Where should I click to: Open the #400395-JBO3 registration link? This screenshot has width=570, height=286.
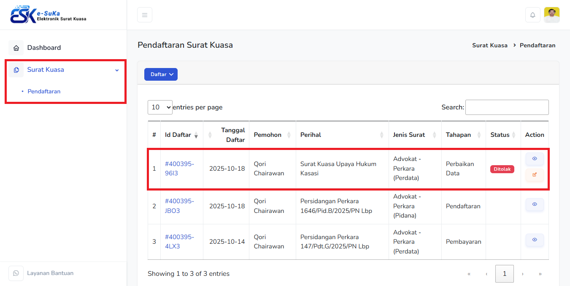179,206
